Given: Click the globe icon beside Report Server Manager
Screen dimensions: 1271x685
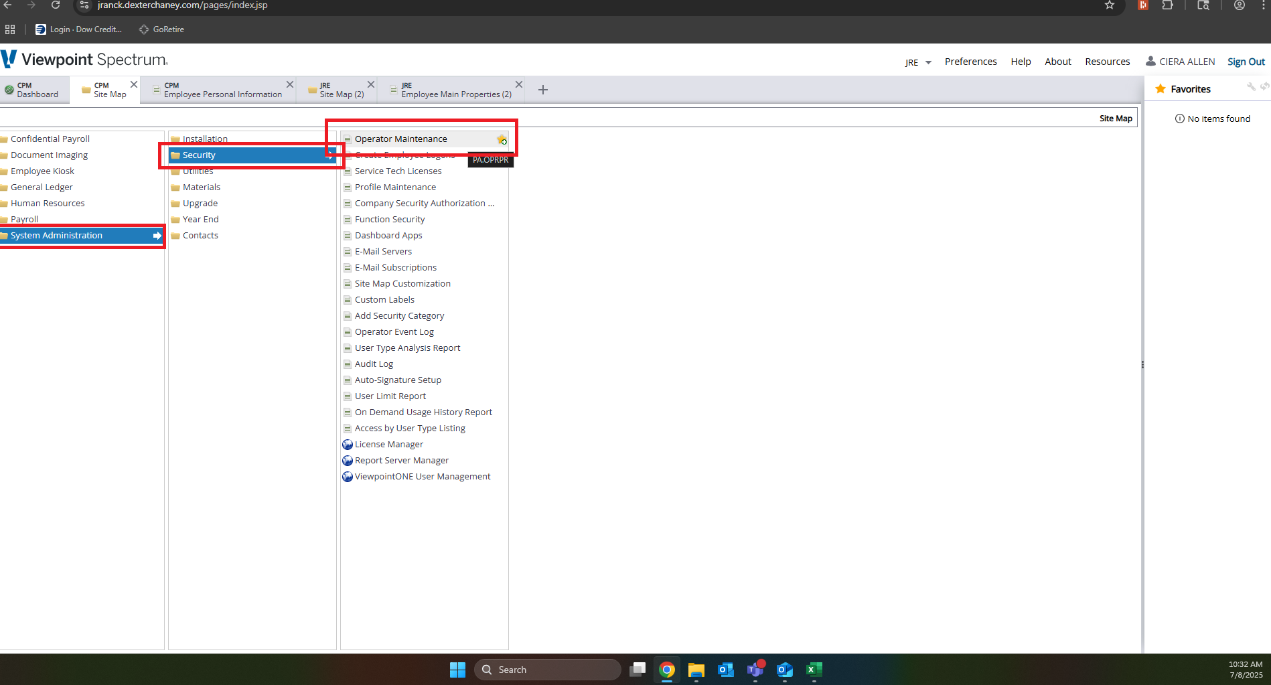Looking at the screenshot, I should click(x=348, y=460).
